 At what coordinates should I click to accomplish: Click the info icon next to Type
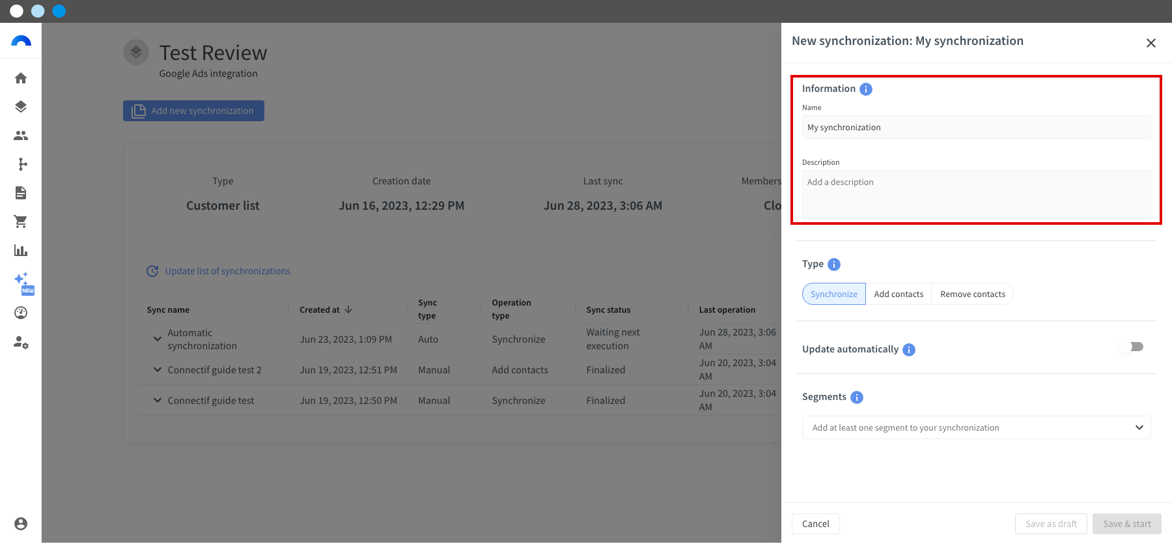tap(834, 265)
